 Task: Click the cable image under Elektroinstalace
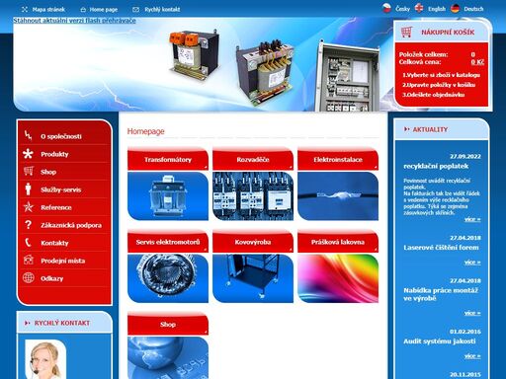338,195
